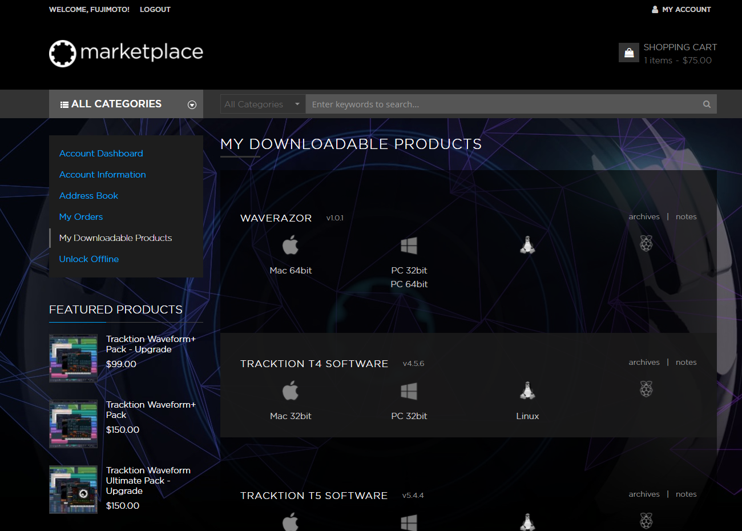View notes for Tracktion T4 Software
The width and height of the screenshot is (742, 531).
[686, 363]
